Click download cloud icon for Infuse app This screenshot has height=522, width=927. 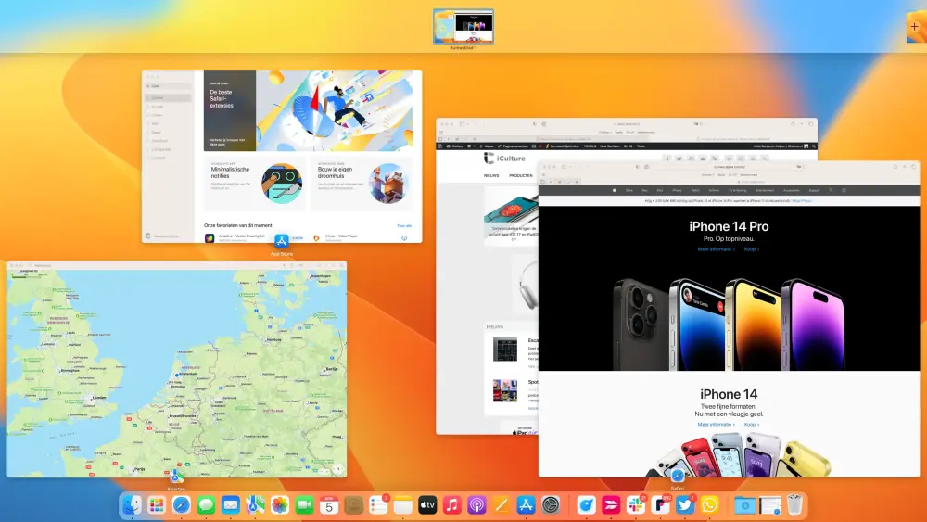point(404,238)
